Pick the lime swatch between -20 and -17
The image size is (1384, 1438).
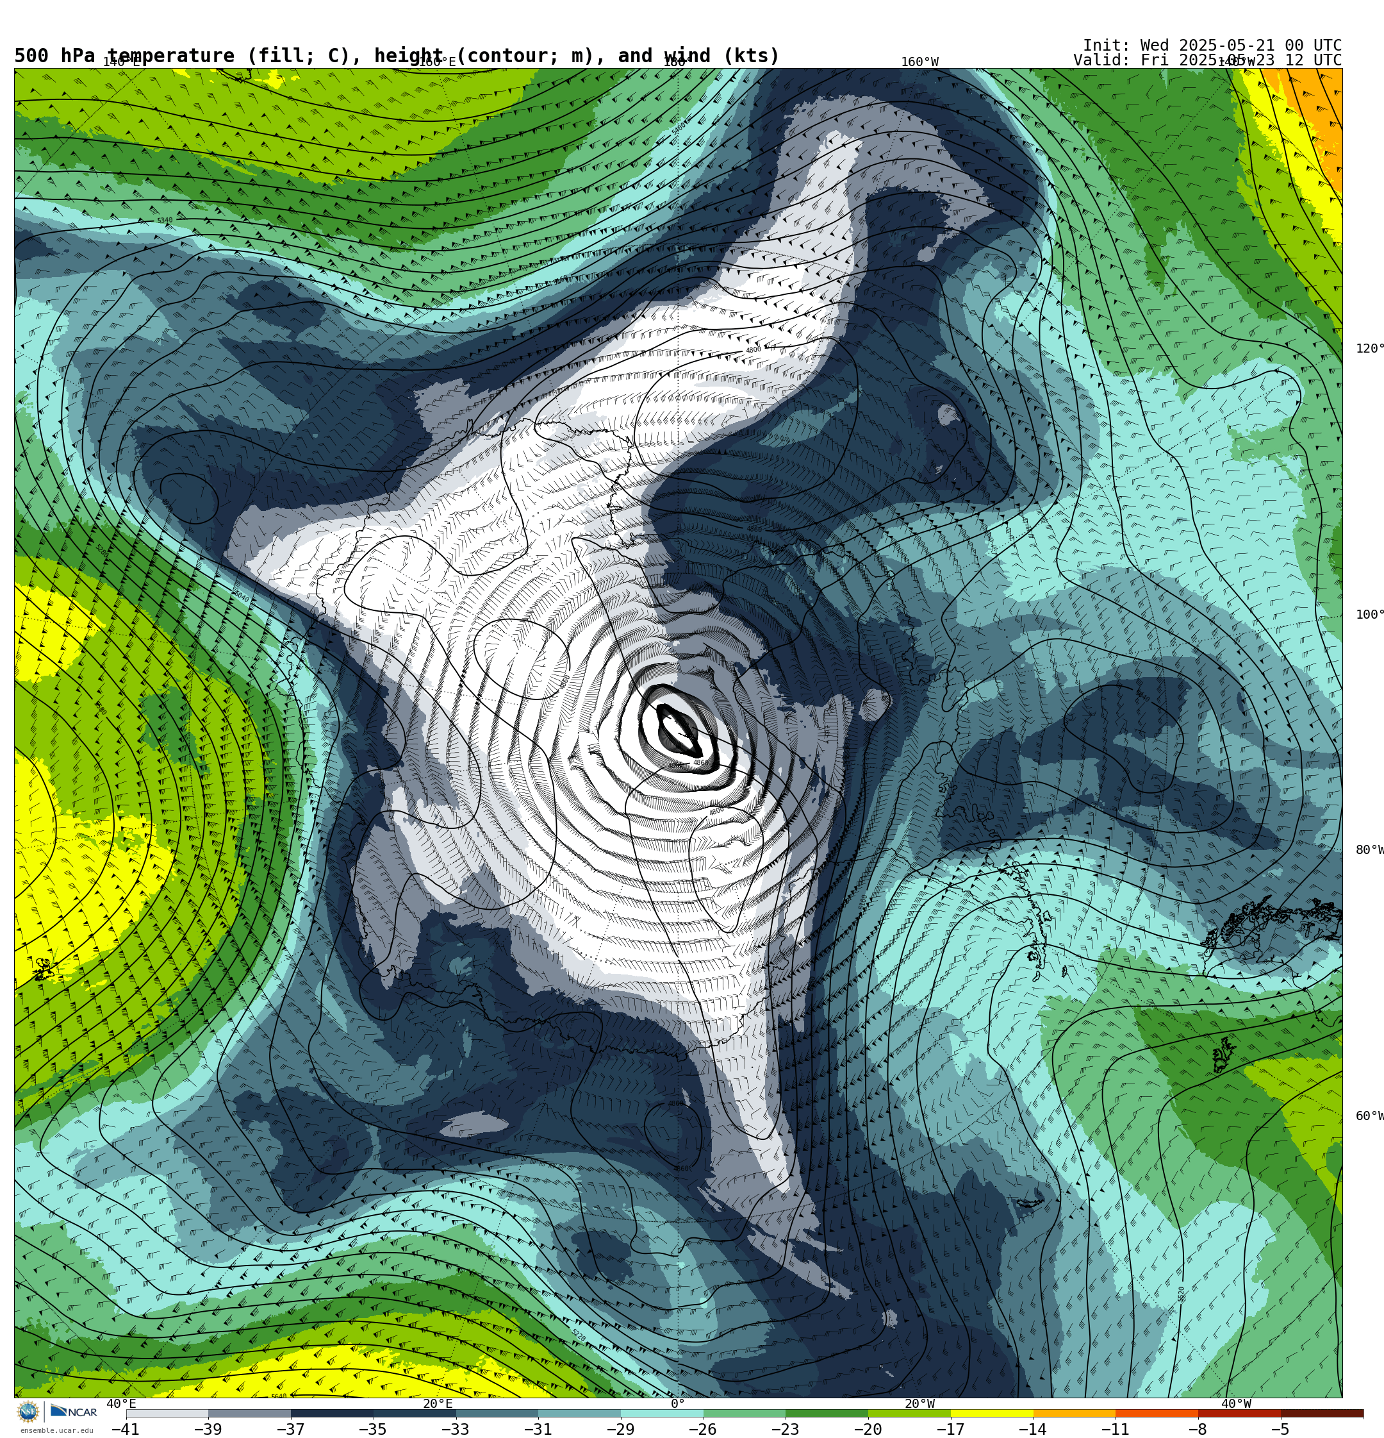(909, 1413)
